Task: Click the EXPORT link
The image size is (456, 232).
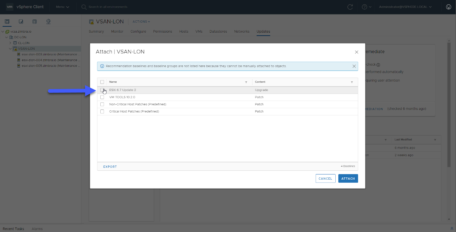Action: coord(110,167)
